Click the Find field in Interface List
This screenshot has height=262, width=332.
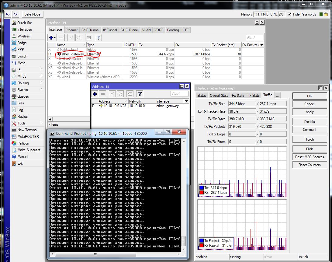(255, 37)
